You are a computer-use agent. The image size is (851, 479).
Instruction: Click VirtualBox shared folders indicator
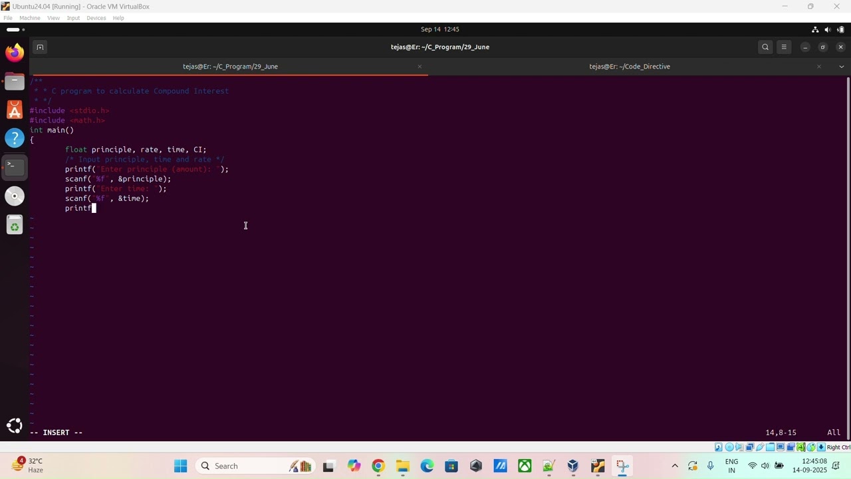[771, 447]
